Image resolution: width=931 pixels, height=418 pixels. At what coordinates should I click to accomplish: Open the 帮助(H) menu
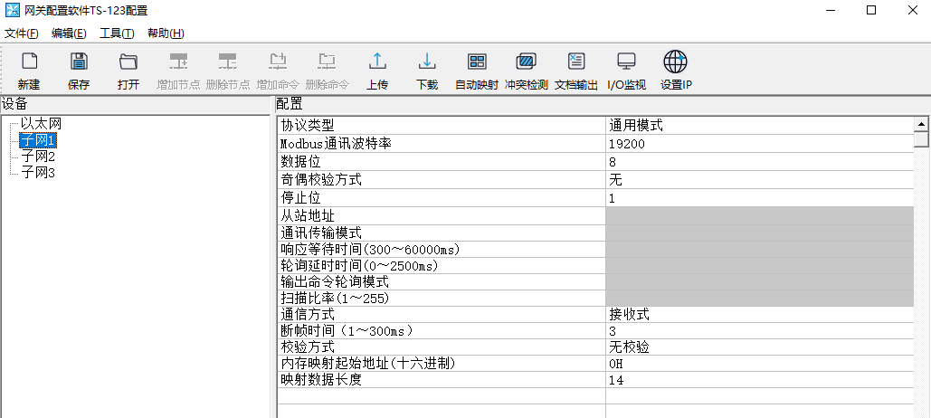(x=166, y=33)
